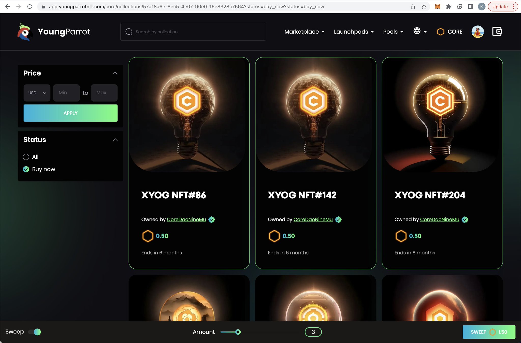Click the Amount slider handle
Viewport: 521px width, 343px height.
click(238, 332)
